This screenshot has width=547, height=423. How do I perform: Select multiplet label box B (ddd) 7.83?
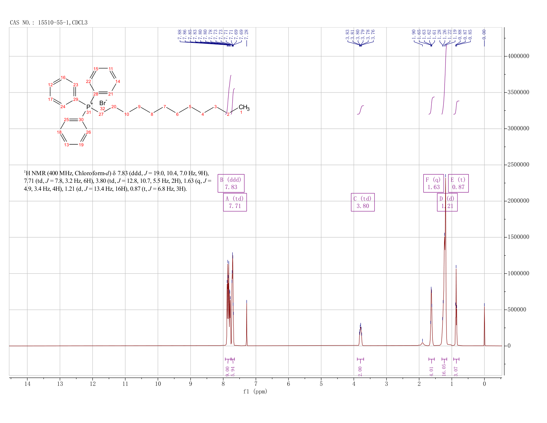coord(231,183)
